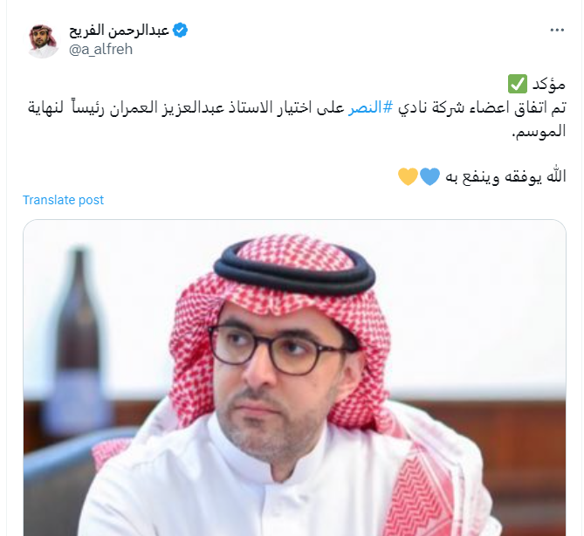Open the author's profile avatar

(x=43, y=40)
